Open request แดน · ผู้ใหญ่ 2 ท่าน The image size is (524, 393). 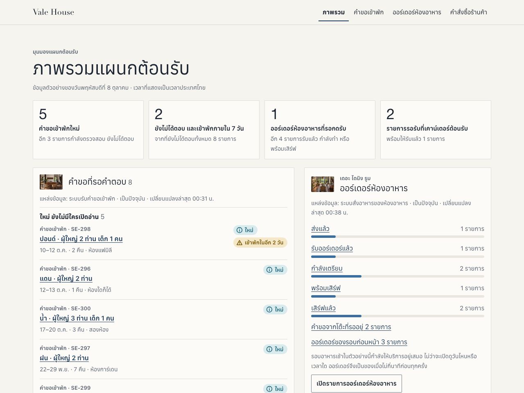[x=66, y=279]
